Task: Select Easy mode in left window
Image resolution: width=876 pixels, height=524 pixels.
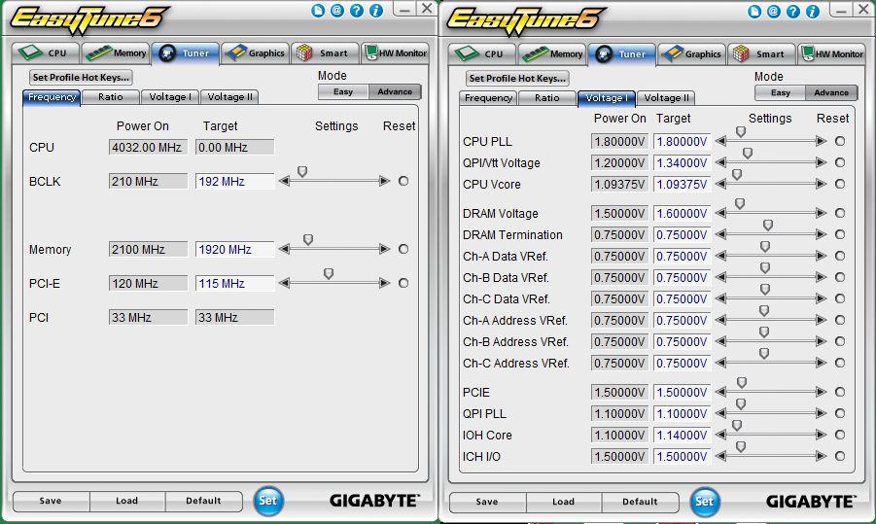Action: pyautogui.click(x=343, y=91)
